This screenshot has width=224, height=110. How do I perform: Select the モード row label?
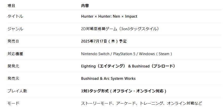(13, 103)
